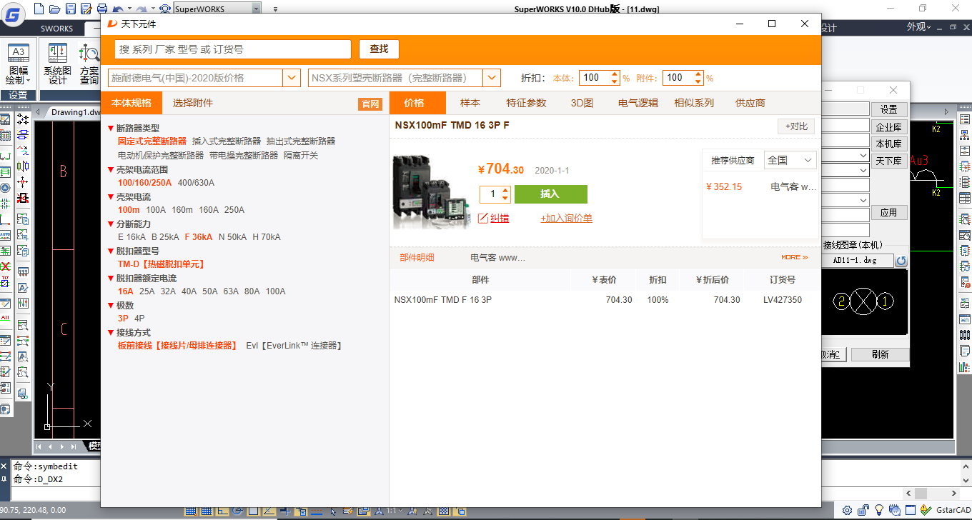This screenshot has height=520, width=972.
Task: Click the New file icon in the quick access toolbar
Action: tap(38, 9)
